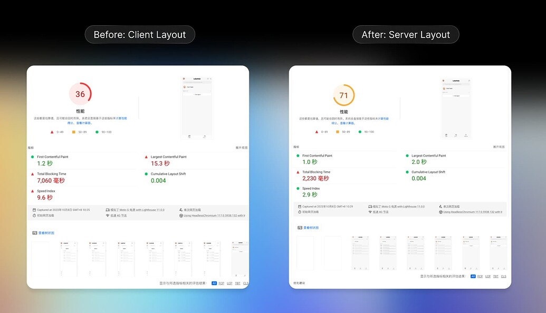This screenshot has height=313, width=546.
Task: Click the '1.0 秒' First Contentful Paint value
Action: (310, 162)
